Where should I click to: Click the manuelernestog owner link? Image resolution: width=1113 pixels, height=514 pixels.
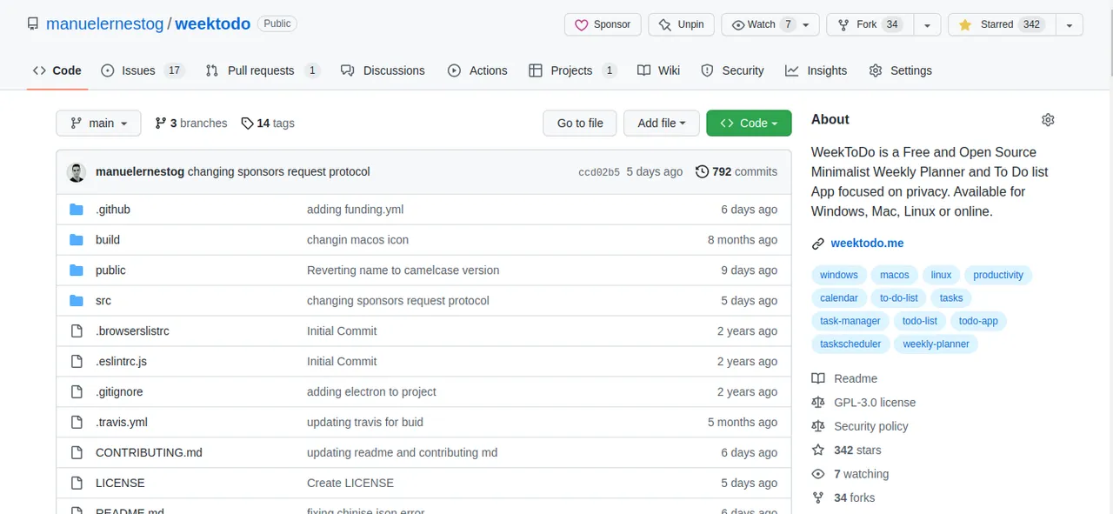104,24
